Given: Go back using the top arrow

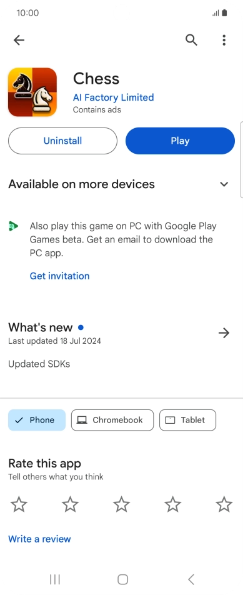Looking at the screenshot, I should [x=19, y=40].
